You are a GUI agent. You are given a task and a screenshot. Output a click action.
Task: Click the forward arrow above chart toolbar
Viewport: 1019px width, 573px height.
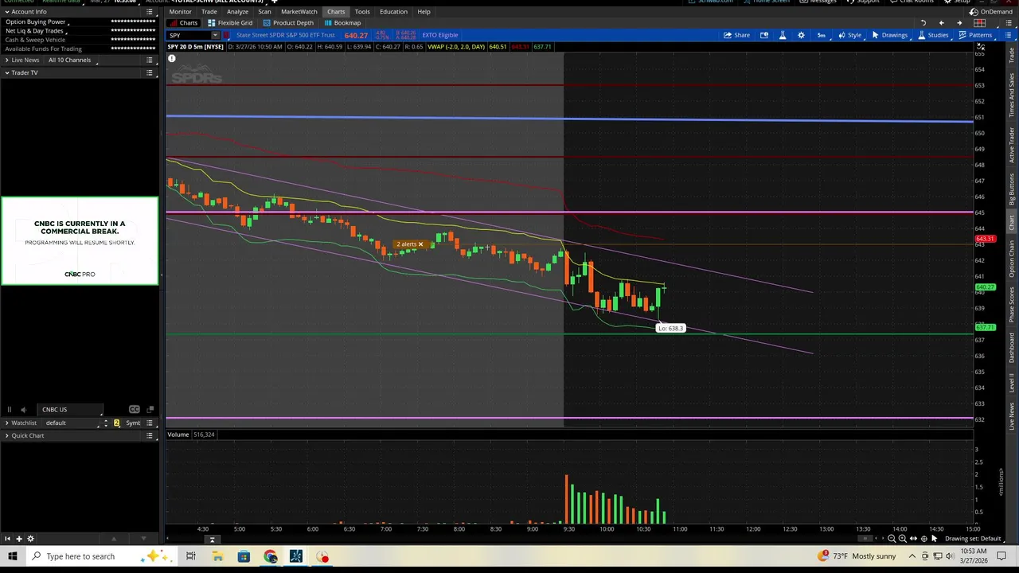pyautogui.click(x=959, y=23)
